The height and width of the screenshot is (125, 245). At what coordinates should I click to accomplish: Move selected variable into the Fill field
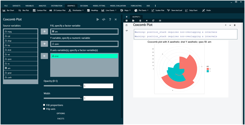(x=44, y=31)
